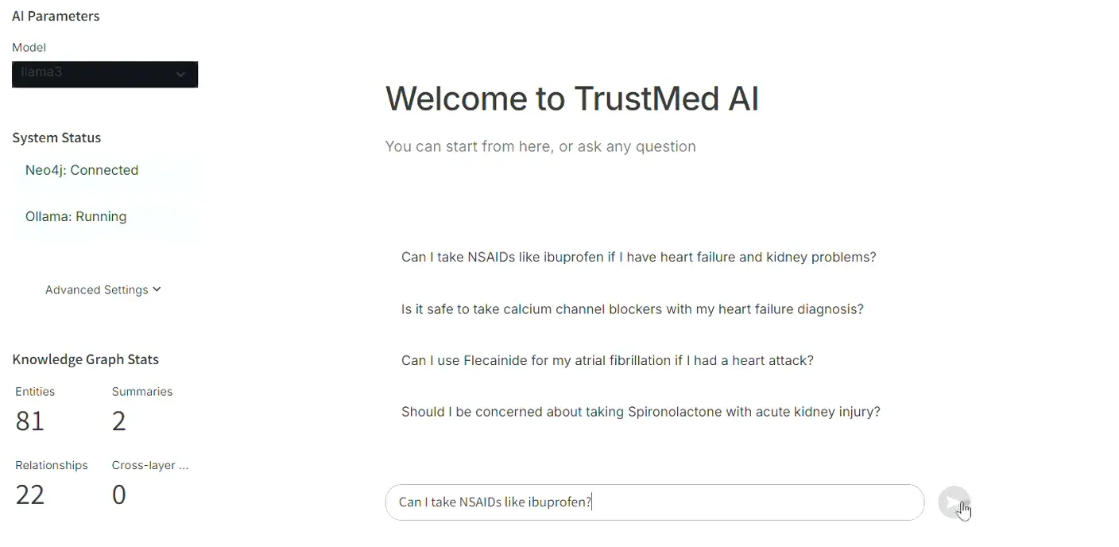Image resolution: width=1119 pixels, height=547 pixels.
Task: Choose the calcium channel blockers suggested prompt
Action: click(633, 309)
